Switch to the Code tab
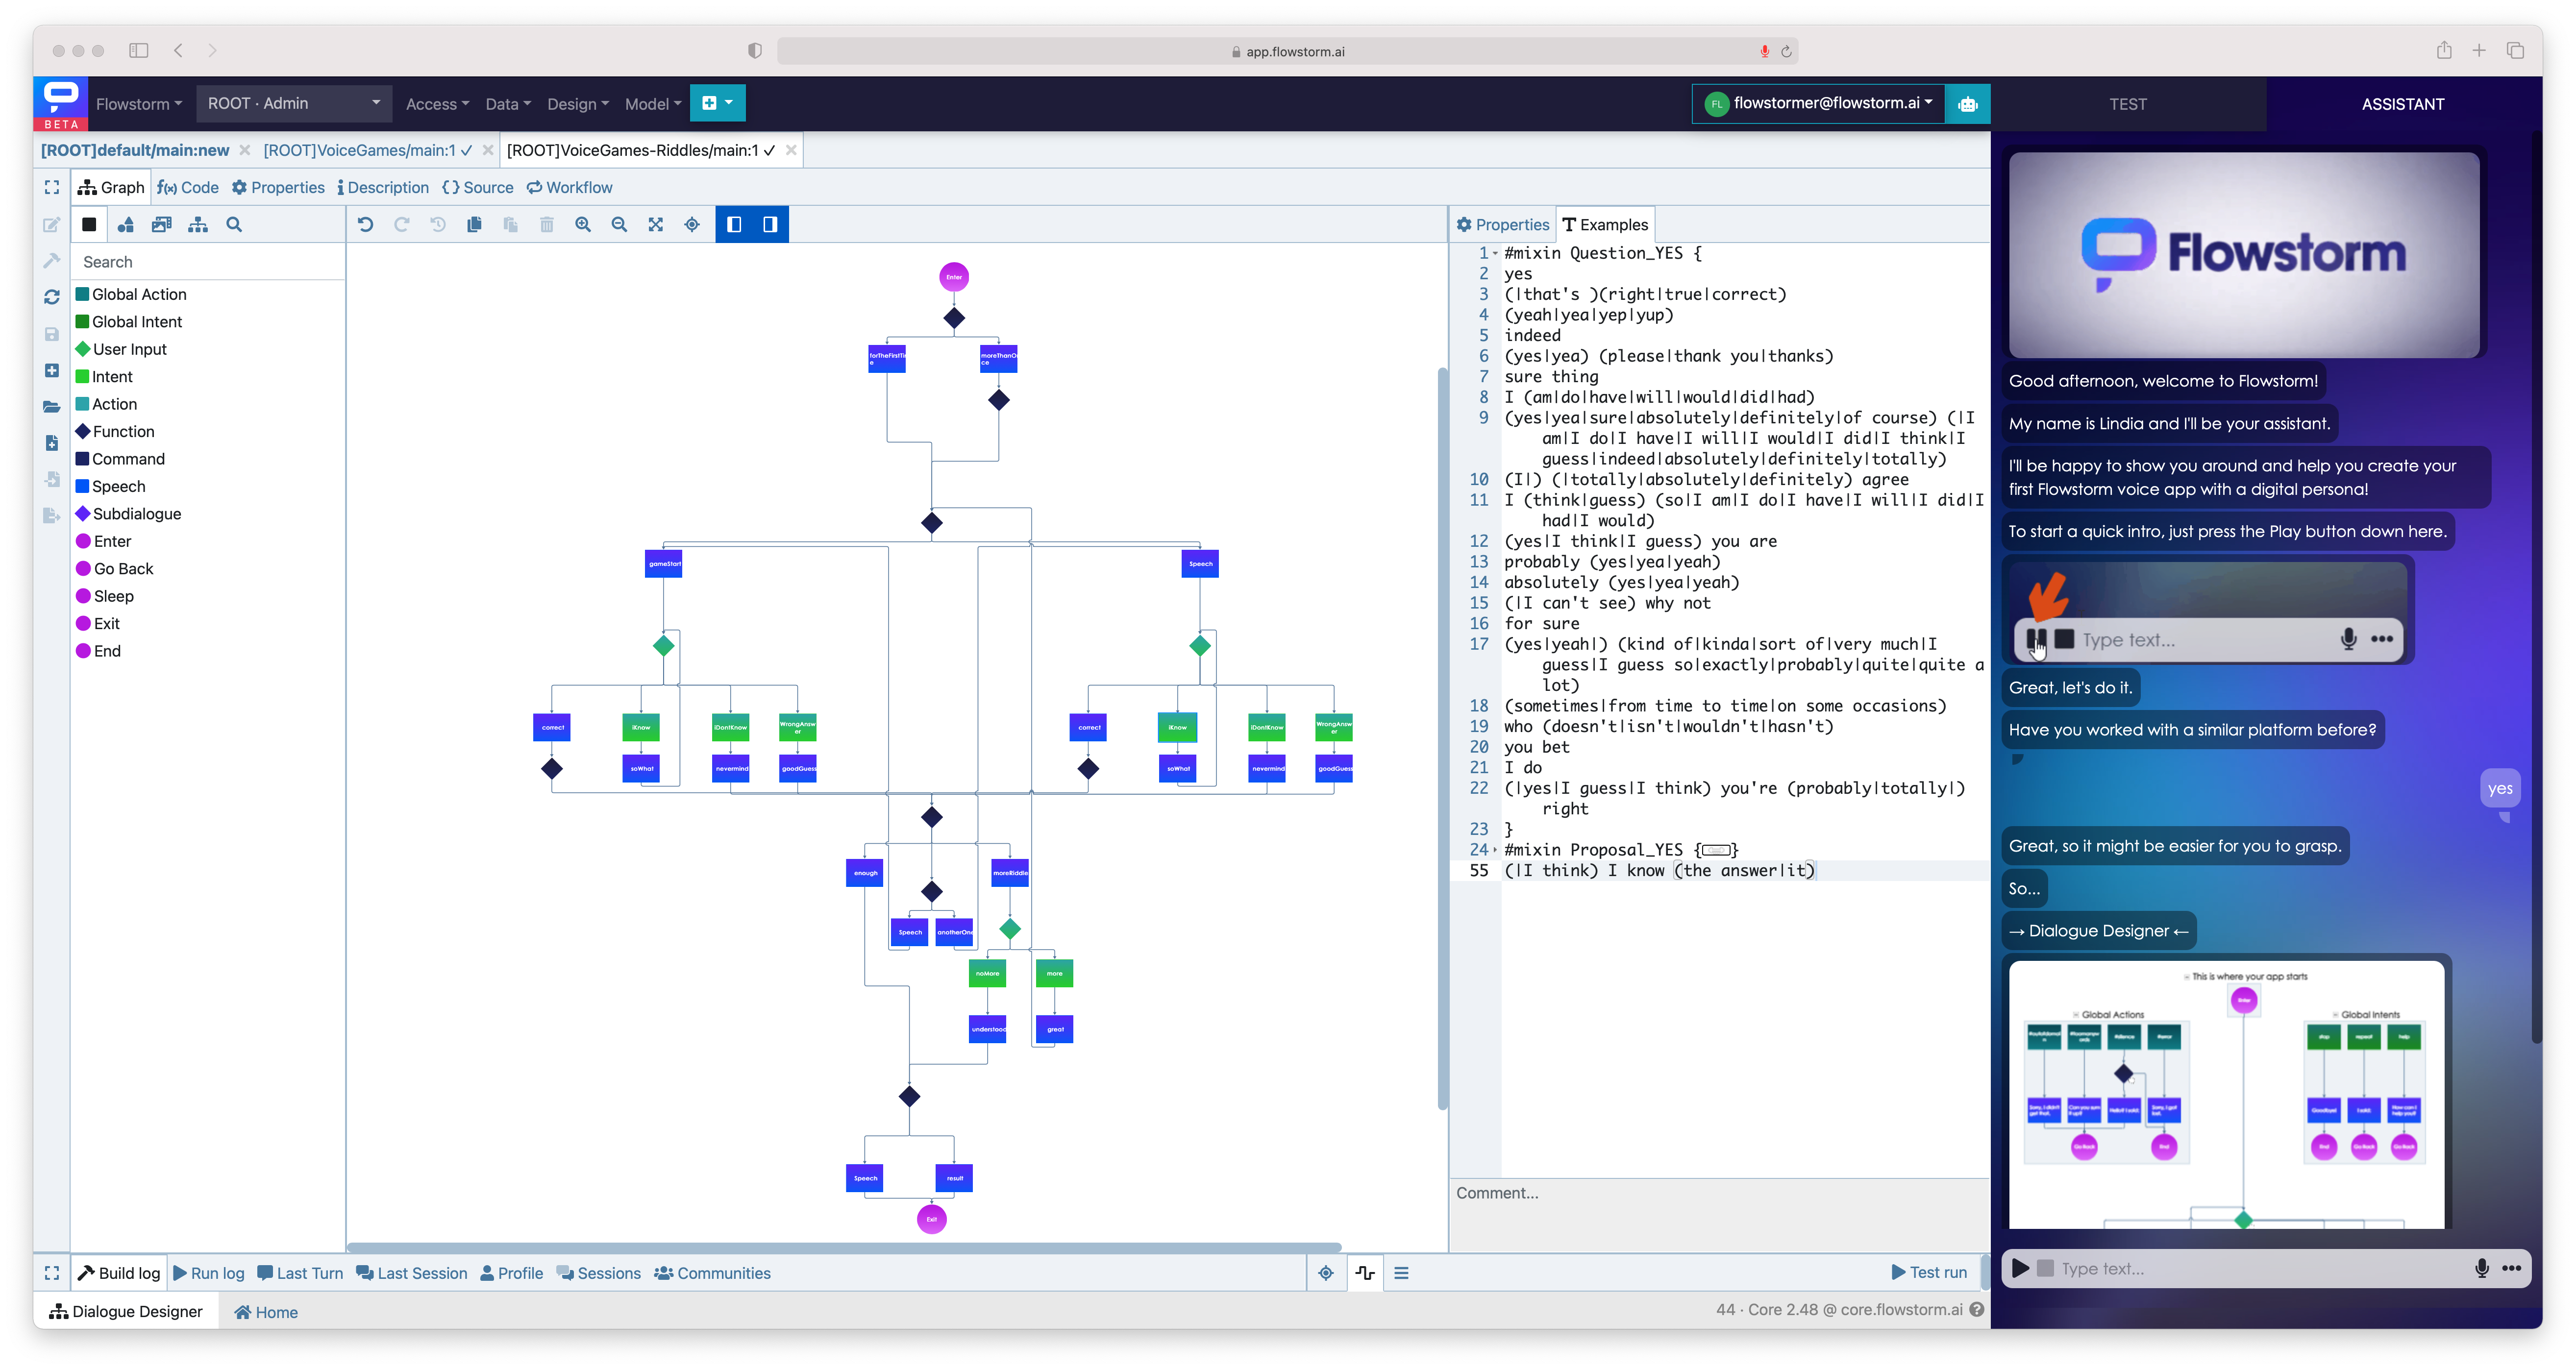The width and height of the screenshot is (2576, 1370). pos(188,187)
